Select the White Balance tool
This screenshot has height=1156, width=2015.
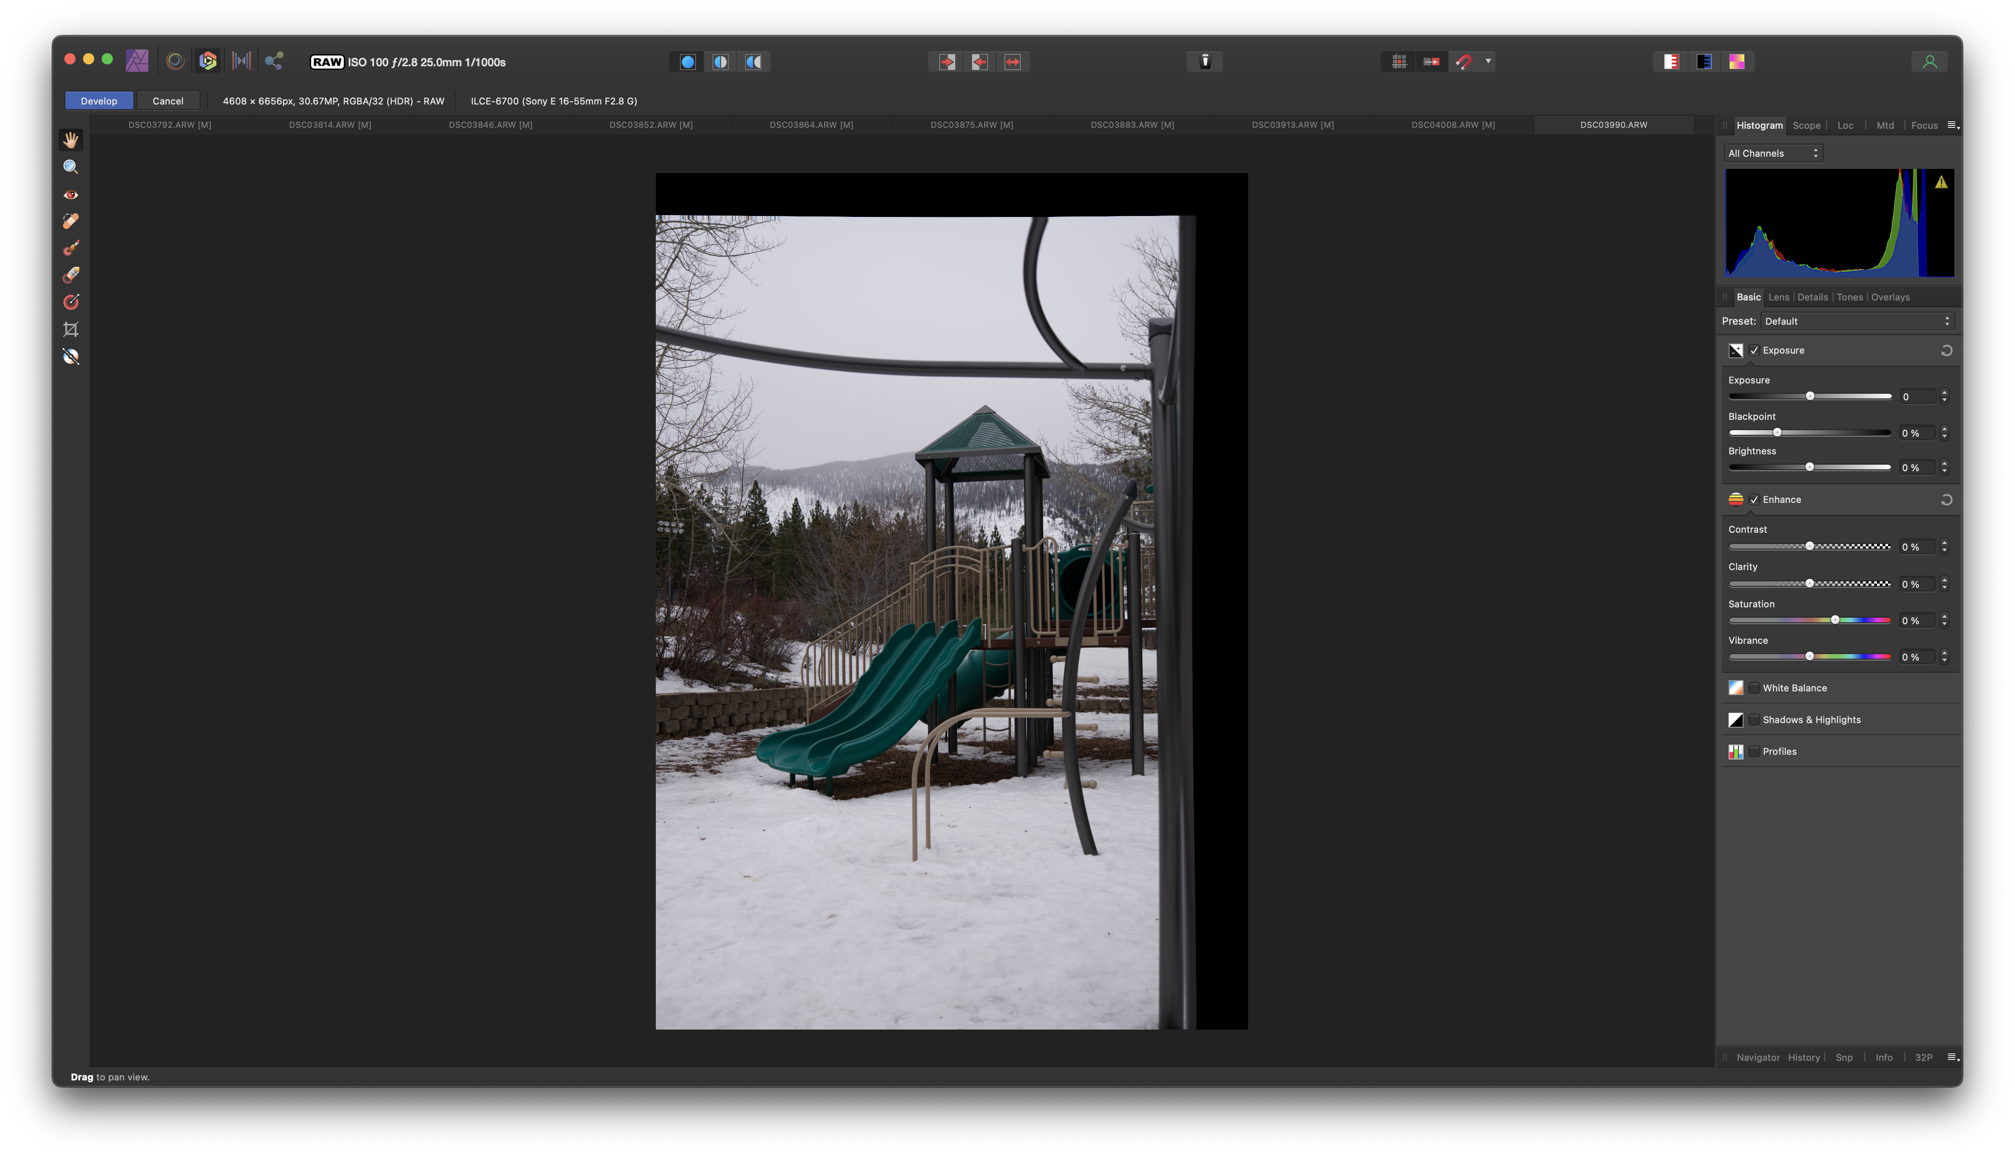click(x=70, y=356)
